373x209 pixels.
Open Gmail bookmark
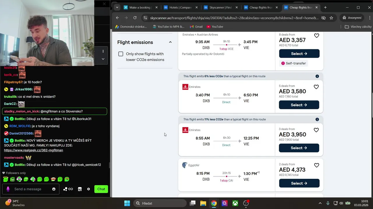coord(196,27)
